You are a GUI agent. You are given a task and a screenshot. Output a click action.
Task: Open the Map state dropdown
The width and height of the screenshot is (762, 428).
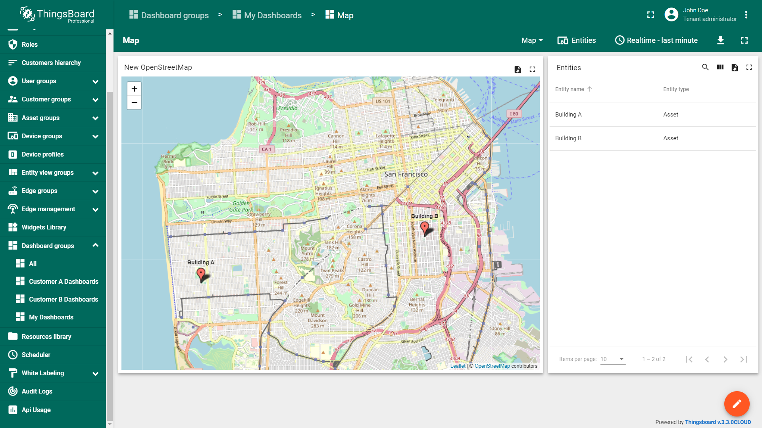(x=532, y=40)
